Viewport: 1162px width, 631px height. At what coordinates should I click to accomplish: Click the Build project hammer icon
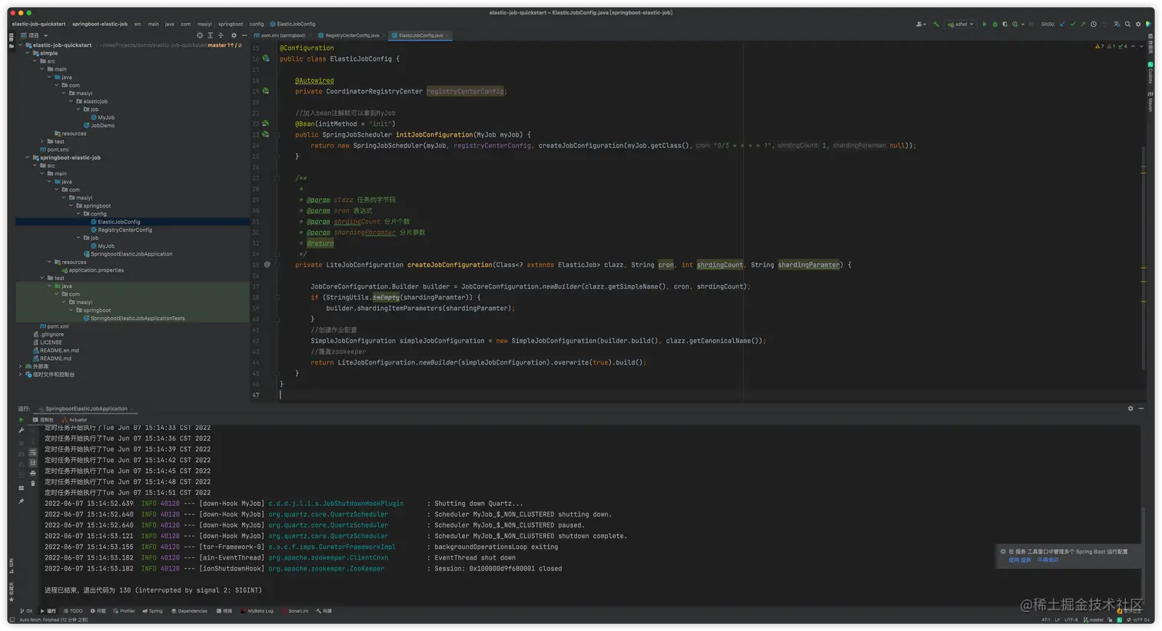[936, 24]
